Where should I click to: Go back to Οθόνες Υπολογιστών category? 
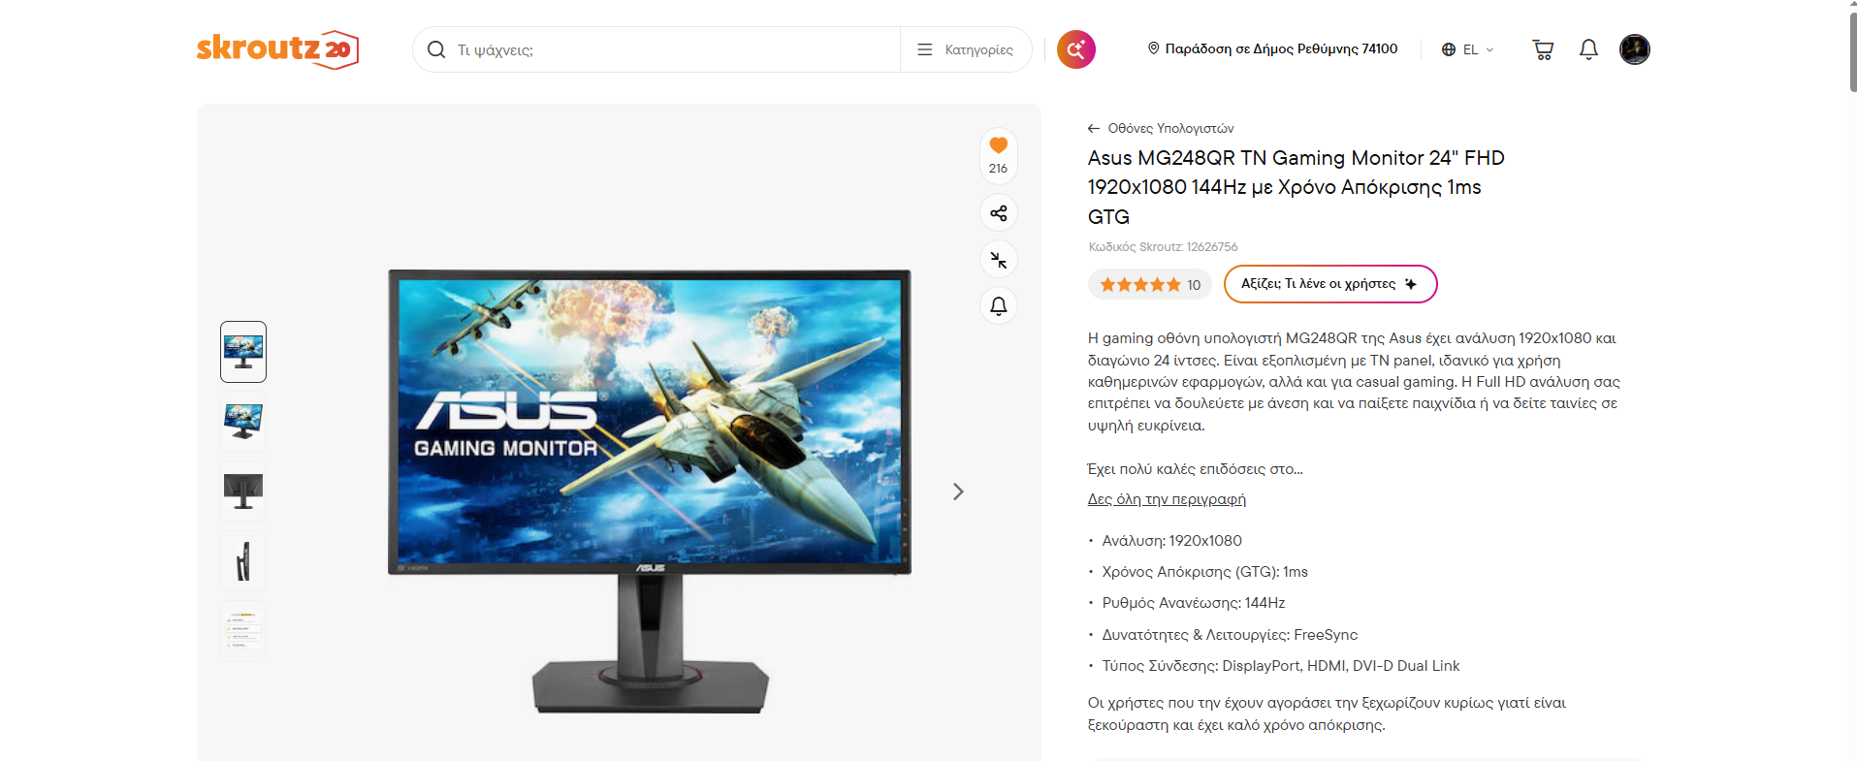[x=1161, y=128]
